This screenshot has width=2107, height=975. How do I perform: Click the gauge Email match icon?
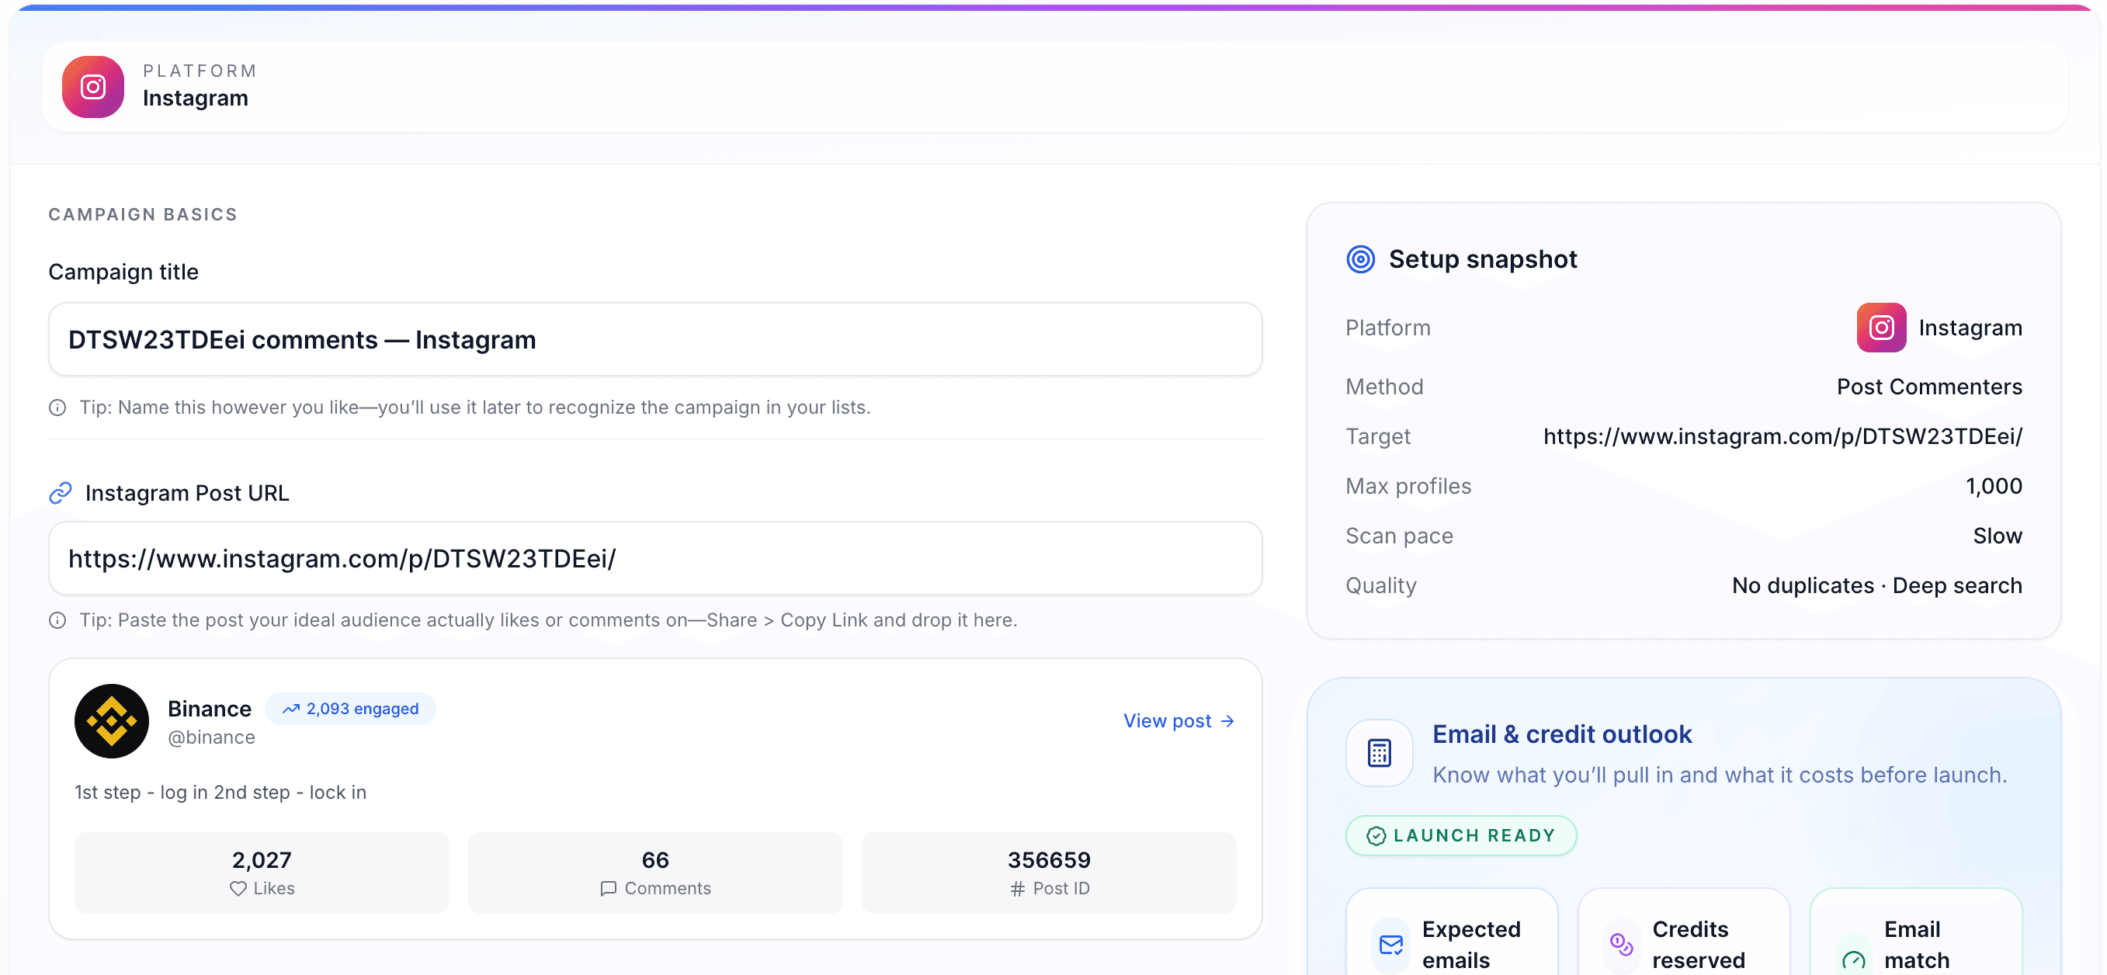(1853, 959)
